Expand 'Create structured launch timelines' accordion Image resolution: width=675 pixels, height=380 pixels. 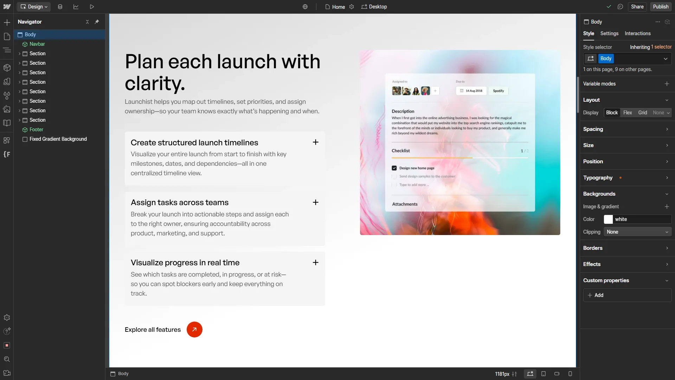point(315,142)
